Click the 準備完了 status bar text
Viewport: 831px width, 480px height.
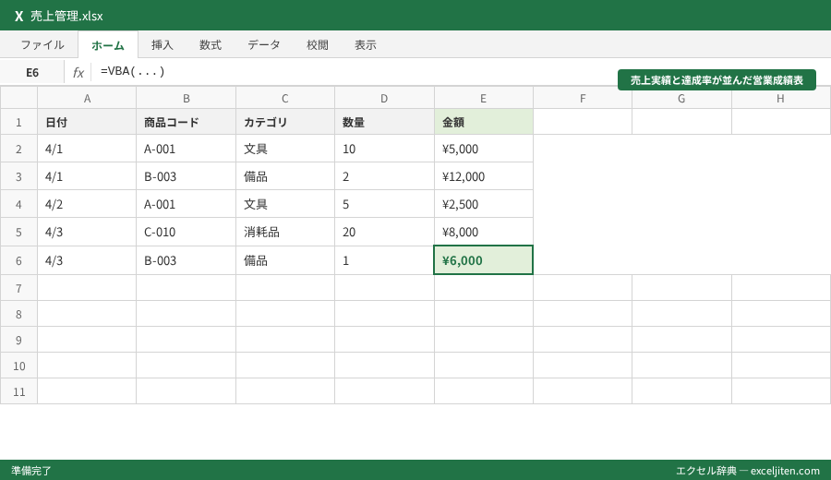(x=31, y=471)
